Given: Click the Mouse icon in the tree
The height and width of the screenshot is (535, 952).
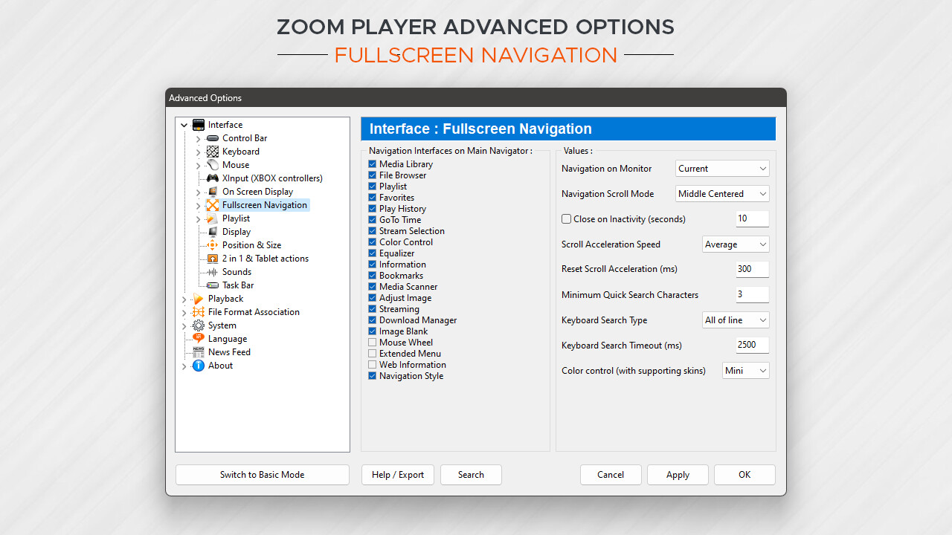Looking at the screenshot, I should coord(213,165).
